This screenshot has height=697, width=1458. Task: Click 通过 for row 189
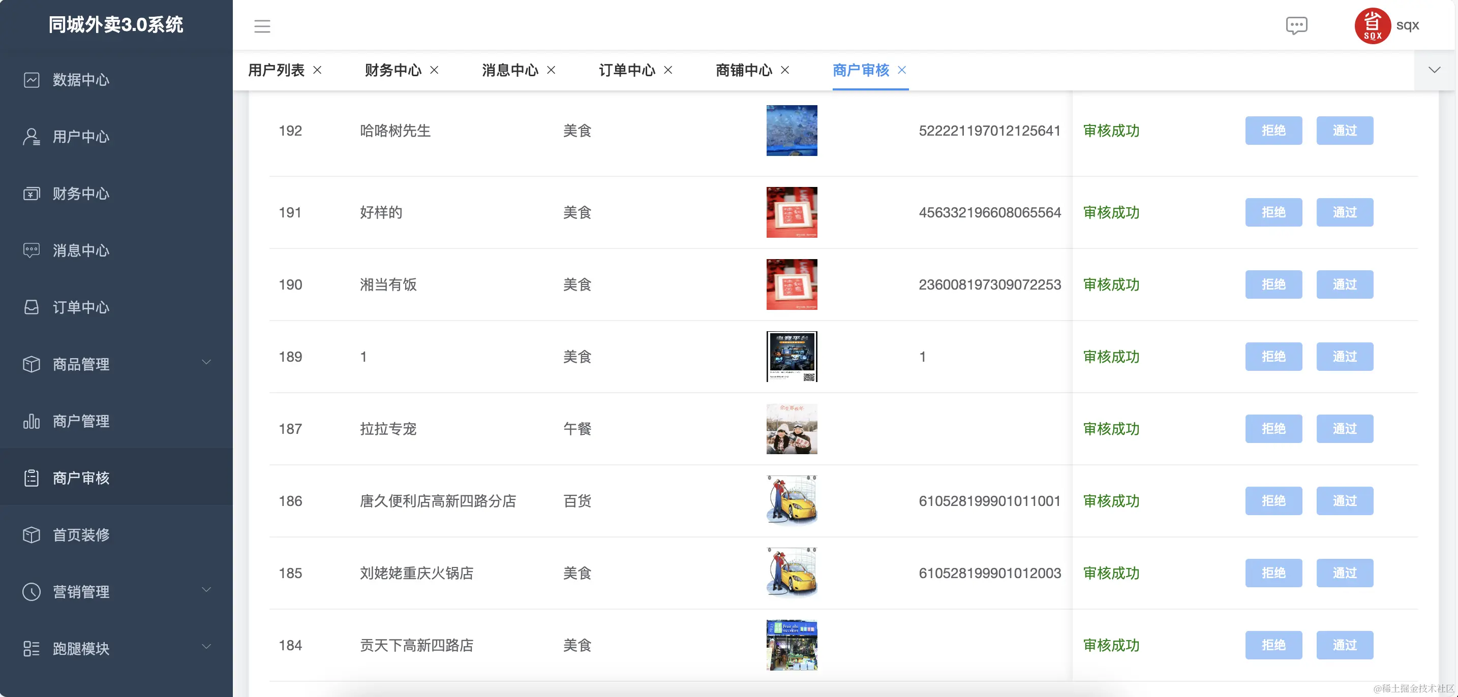coord(1345,357)
